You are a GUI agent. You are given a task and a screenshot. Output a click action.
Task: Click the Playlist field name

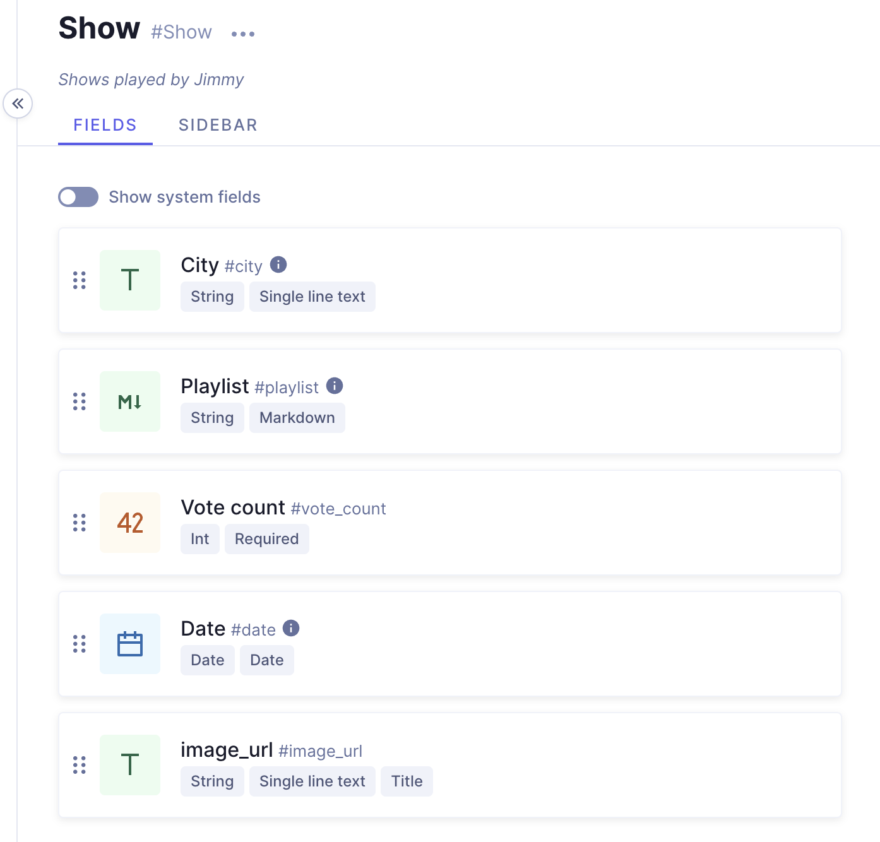click(x=215, y=386)
